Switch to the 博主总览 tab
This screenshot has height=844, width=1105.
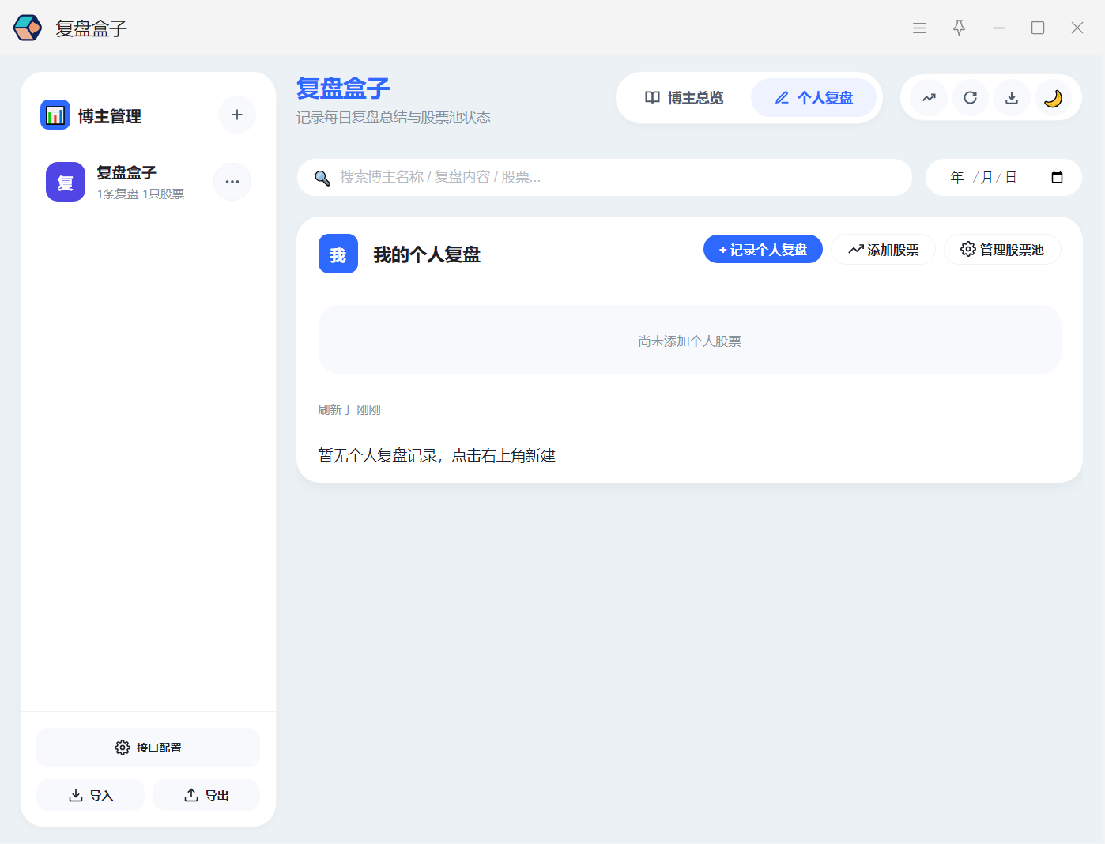pyautogui.click(x=684, y=98)
